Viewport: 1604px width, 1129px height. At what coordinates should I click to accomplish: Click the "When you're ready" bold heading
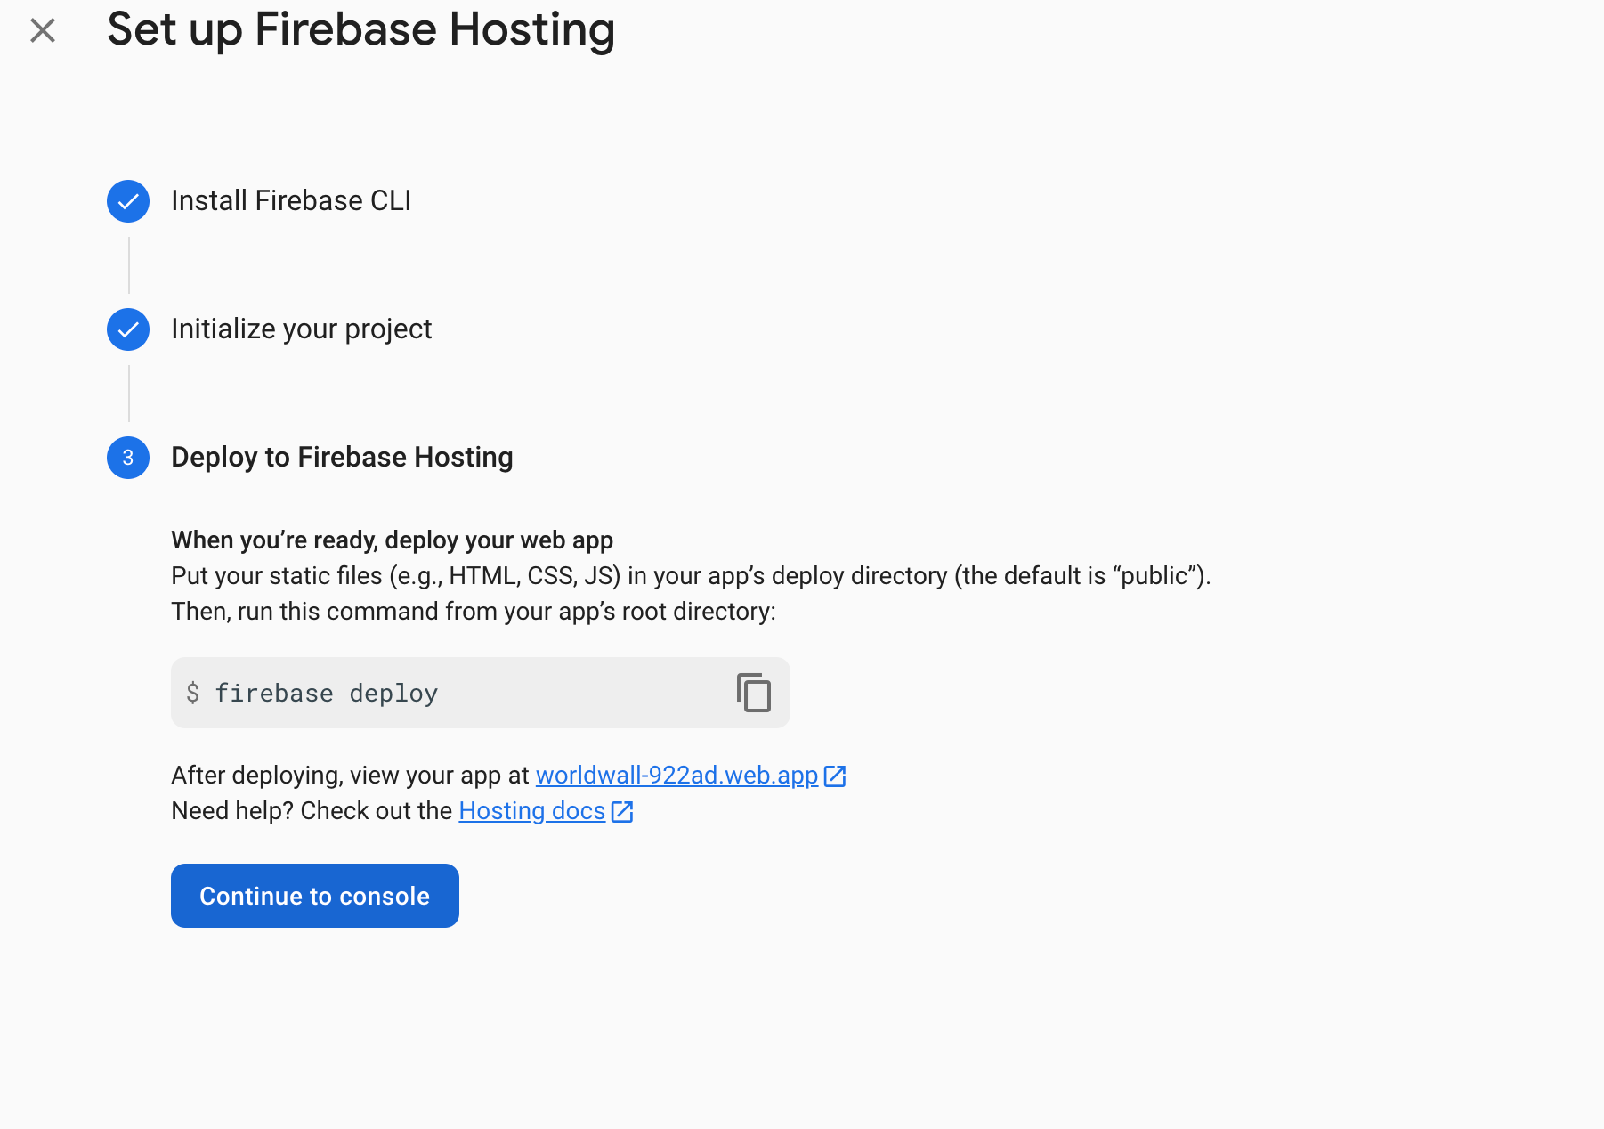(392, 540)
